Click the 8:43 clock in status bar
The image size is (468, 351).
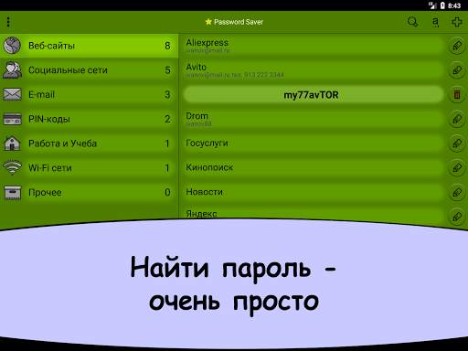454,5
